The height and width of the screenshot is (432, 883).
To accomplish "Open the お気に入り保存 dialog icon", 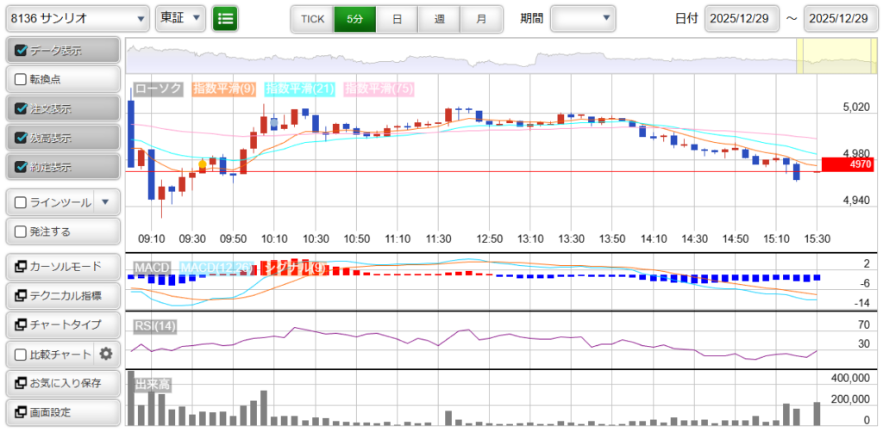I will [21, 383].
